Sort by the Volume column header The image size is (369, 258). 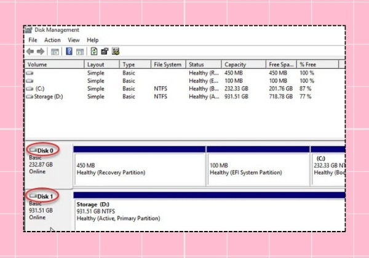54,64
